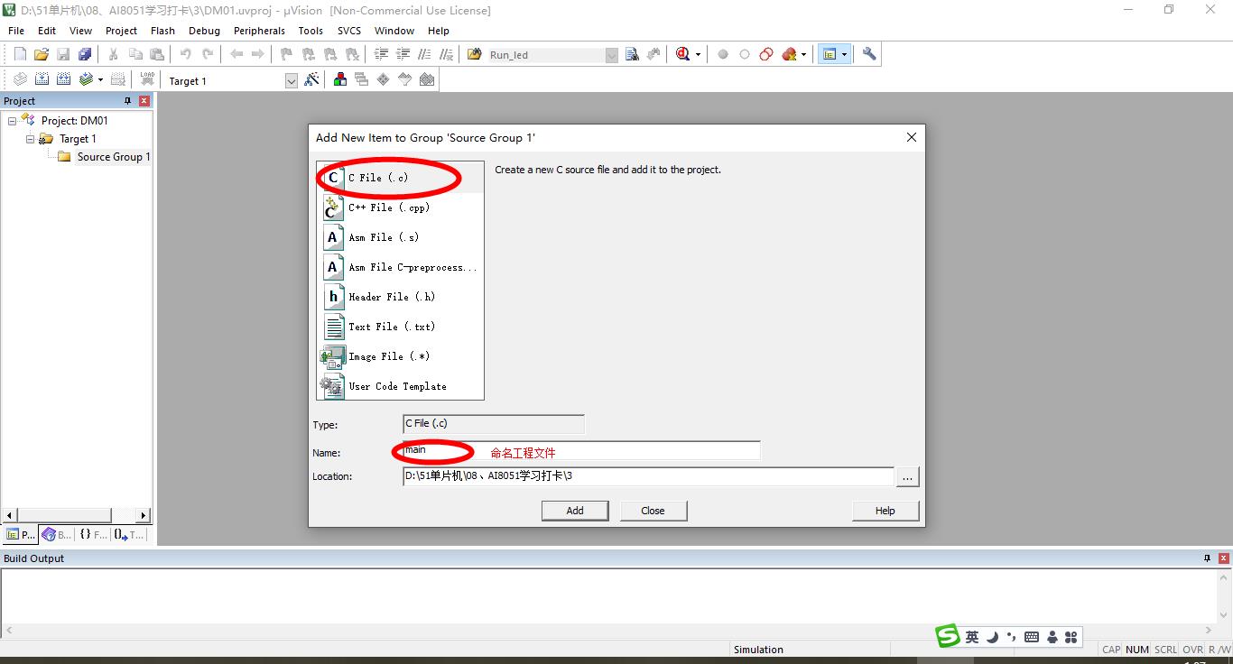The width and height of the screenshot is (1233, 664).
Task: Click the Indent Selection icon
Action: pos(382,54)
